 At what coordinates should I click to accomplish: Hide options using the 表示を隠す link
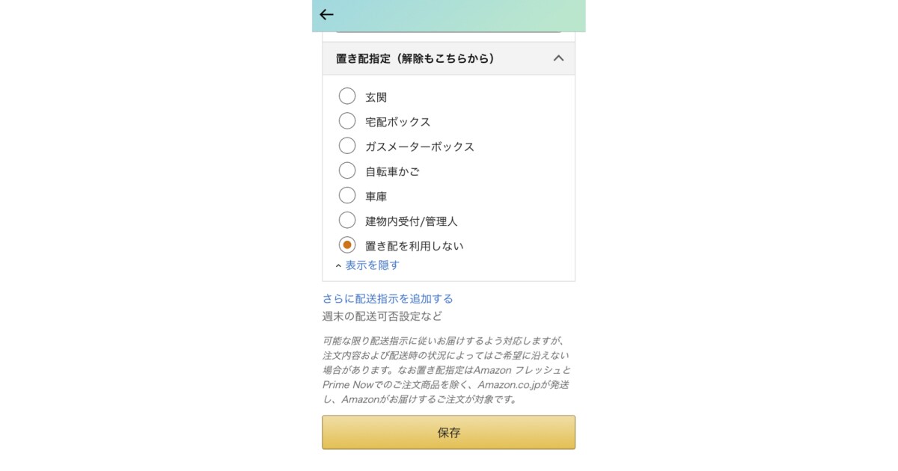[372, 265]
